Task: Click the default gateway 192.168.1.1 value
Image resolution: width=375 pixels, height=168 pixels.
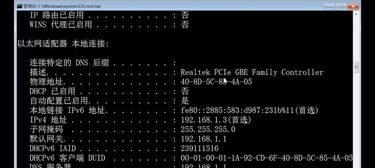Action: 203,139
